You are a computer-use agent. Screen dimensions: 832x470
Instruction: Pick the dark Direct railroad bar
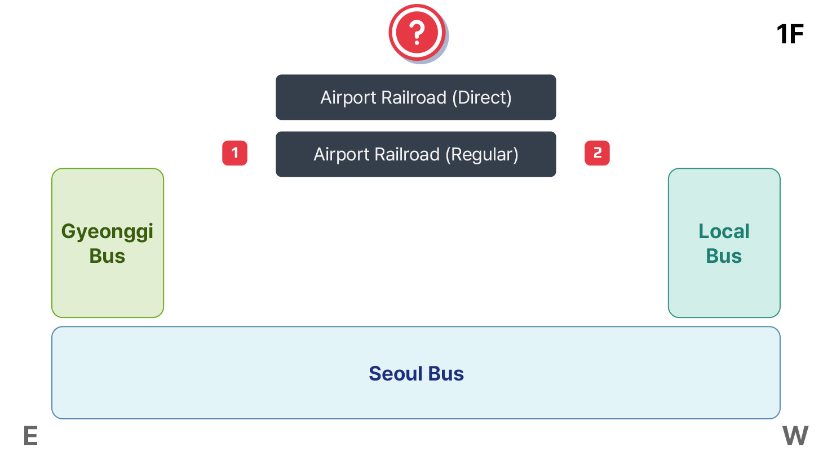click(415, 97)
